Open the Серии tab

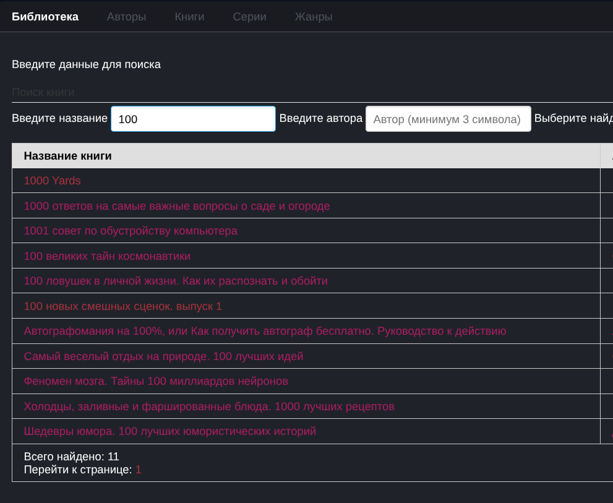[249, 17]
